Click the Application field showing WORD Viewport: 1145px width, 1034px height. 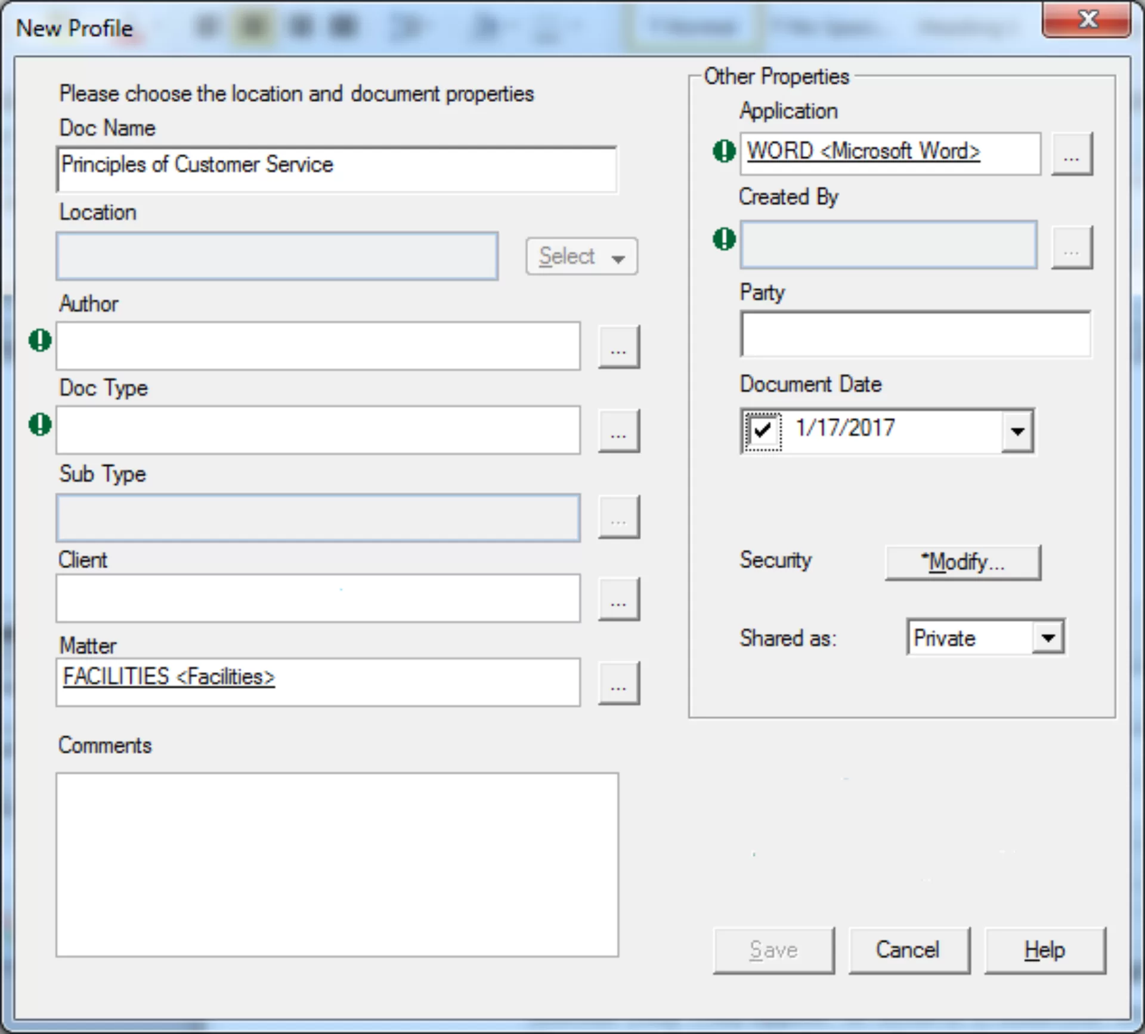pos(890,153)
